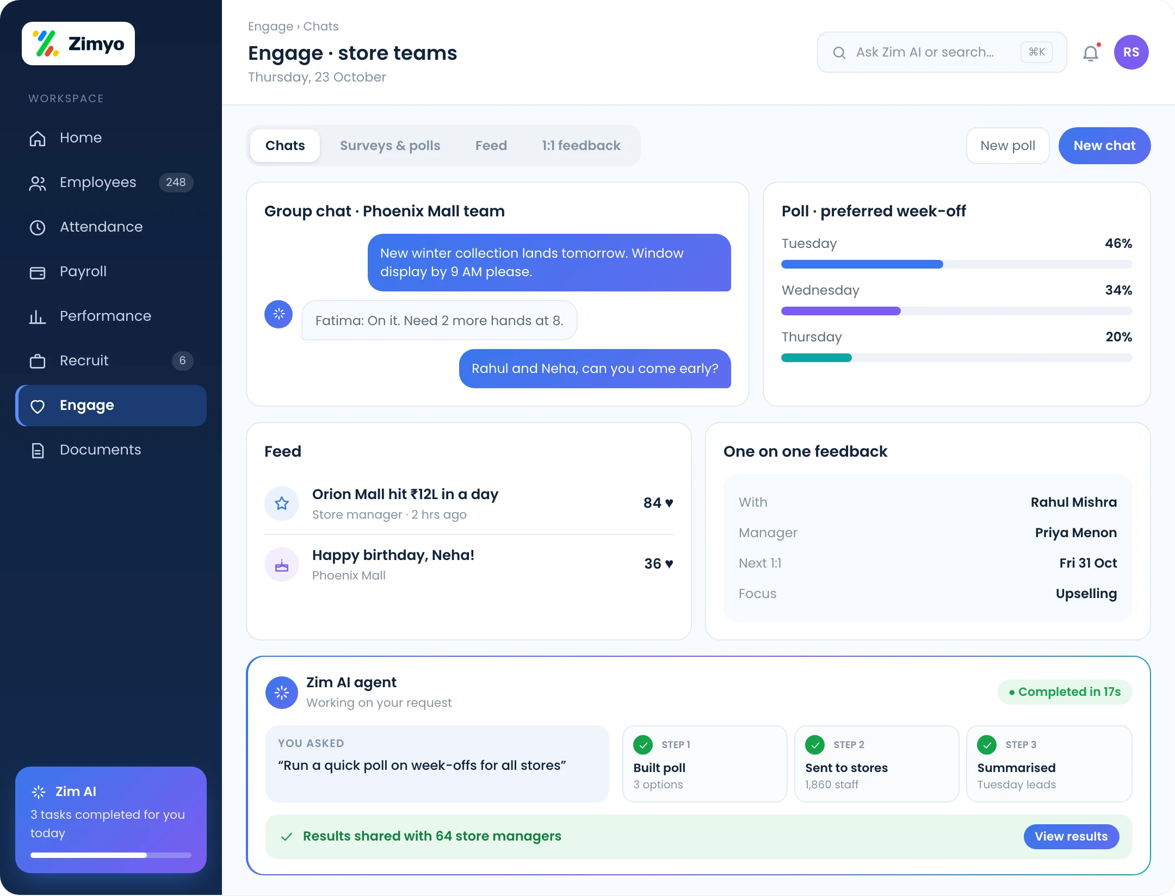The image size is (1175, 896).
Task: Click the Zim AI tasks progress bar
Action: tap(111, 855)
